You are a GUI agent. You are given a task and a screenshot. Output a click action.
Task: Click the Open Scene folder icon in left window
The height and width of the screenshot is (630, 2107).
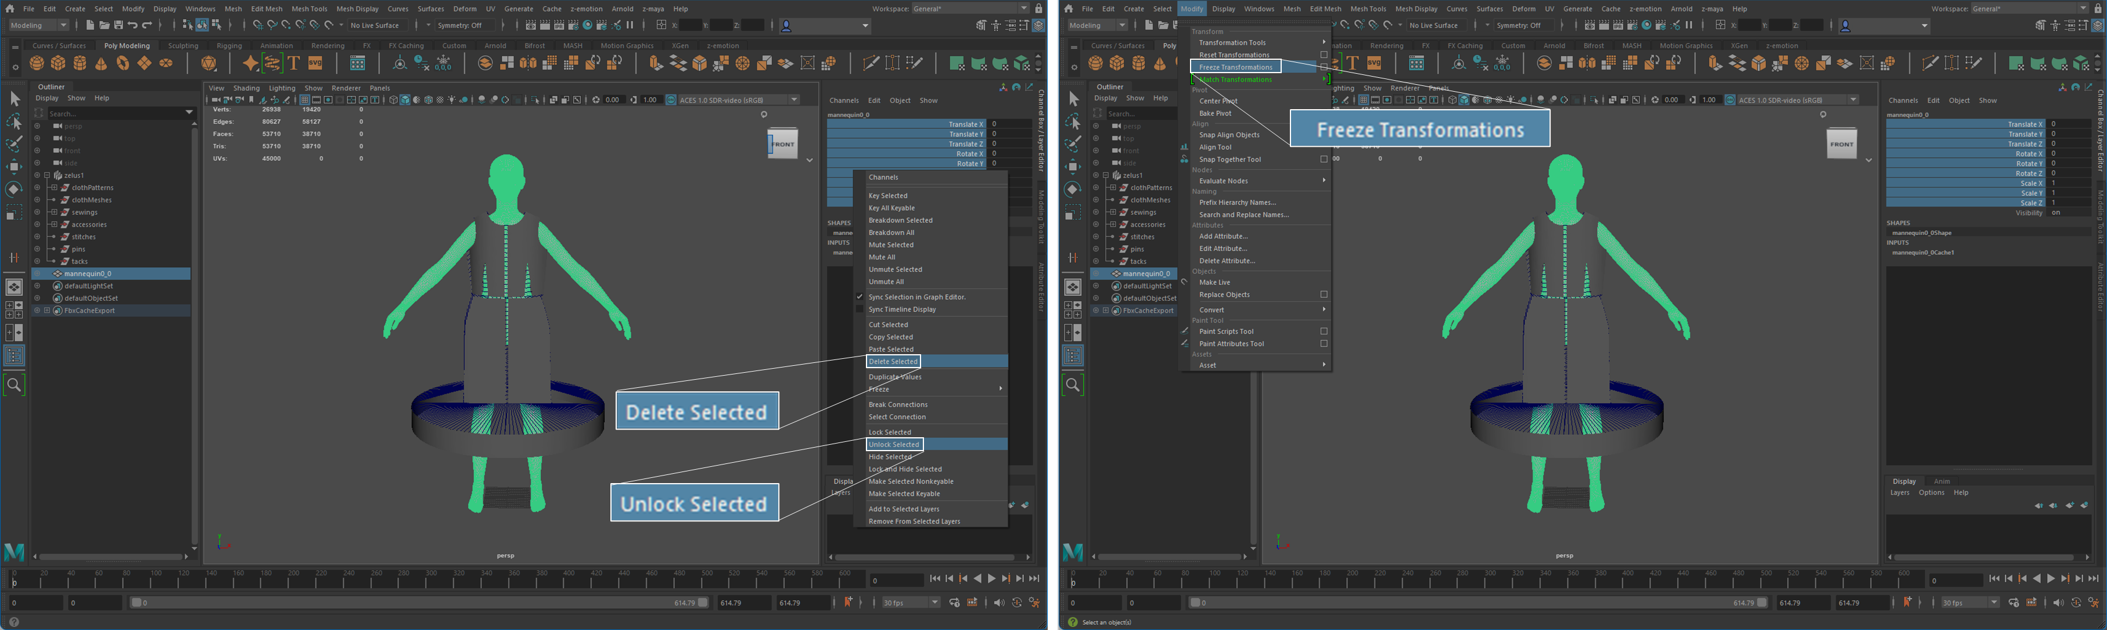(104, 26)
